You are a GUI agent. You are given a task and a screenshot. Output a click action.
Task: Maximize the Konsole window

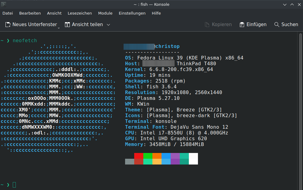292,4
